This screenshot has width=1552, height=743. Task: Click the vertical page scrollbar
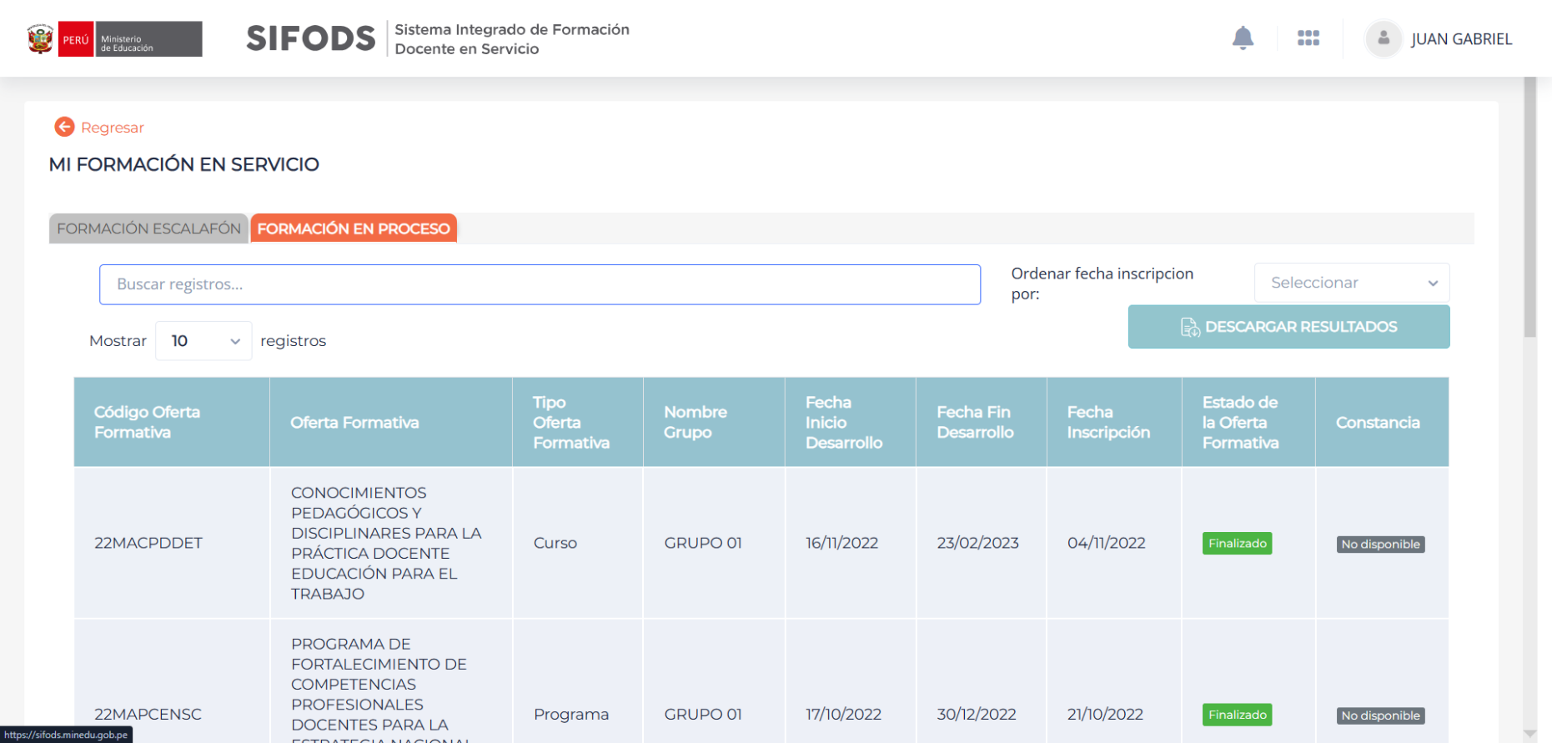pyautogui.click(x=1529, y=208)
